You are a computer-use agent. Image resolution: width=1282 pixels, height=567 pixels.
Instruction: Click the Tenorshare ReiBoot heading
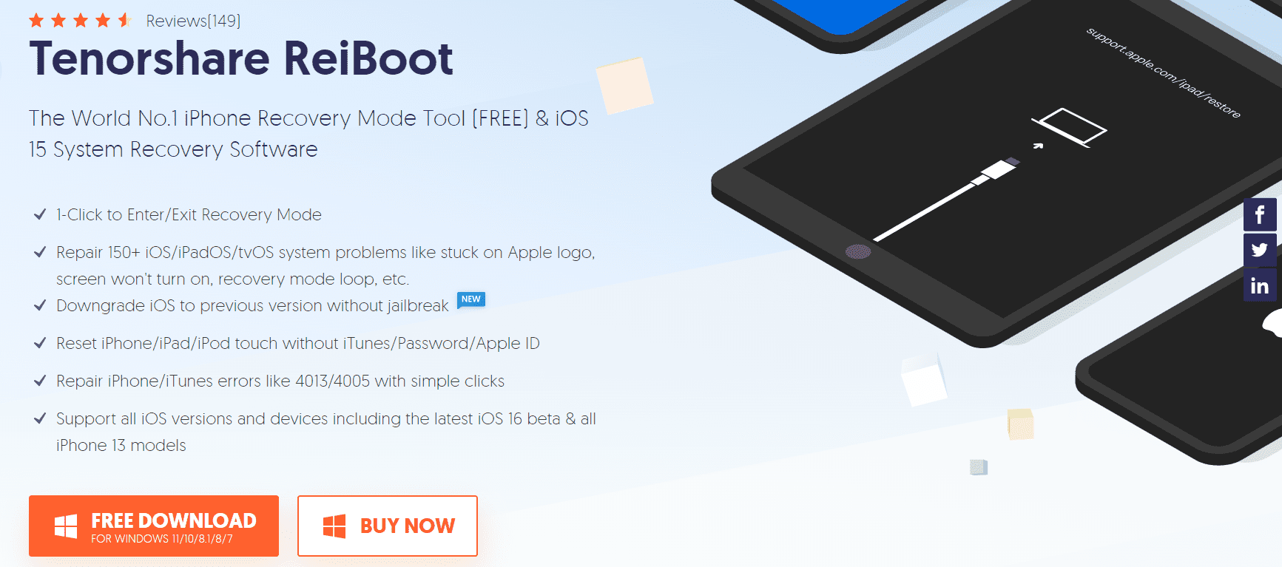pyautogui.click(x=241, y=58)
